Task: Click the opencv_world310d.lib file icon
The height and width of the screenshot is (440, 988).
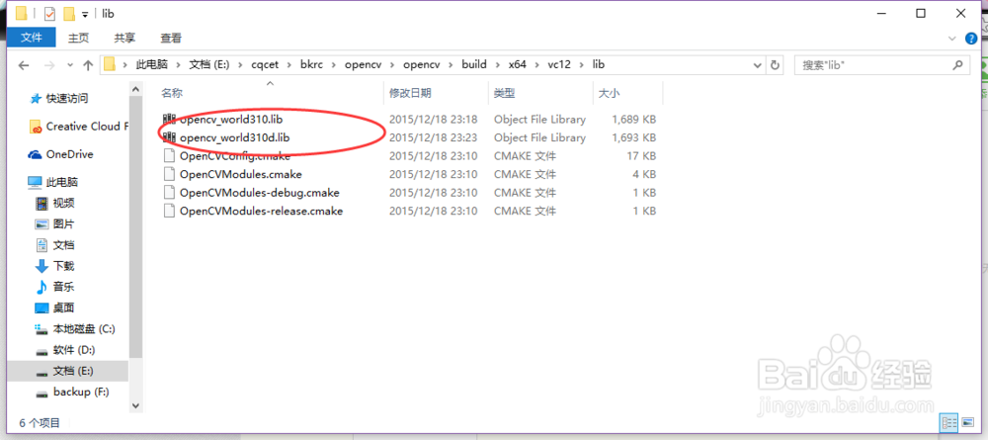Action: 169,137
